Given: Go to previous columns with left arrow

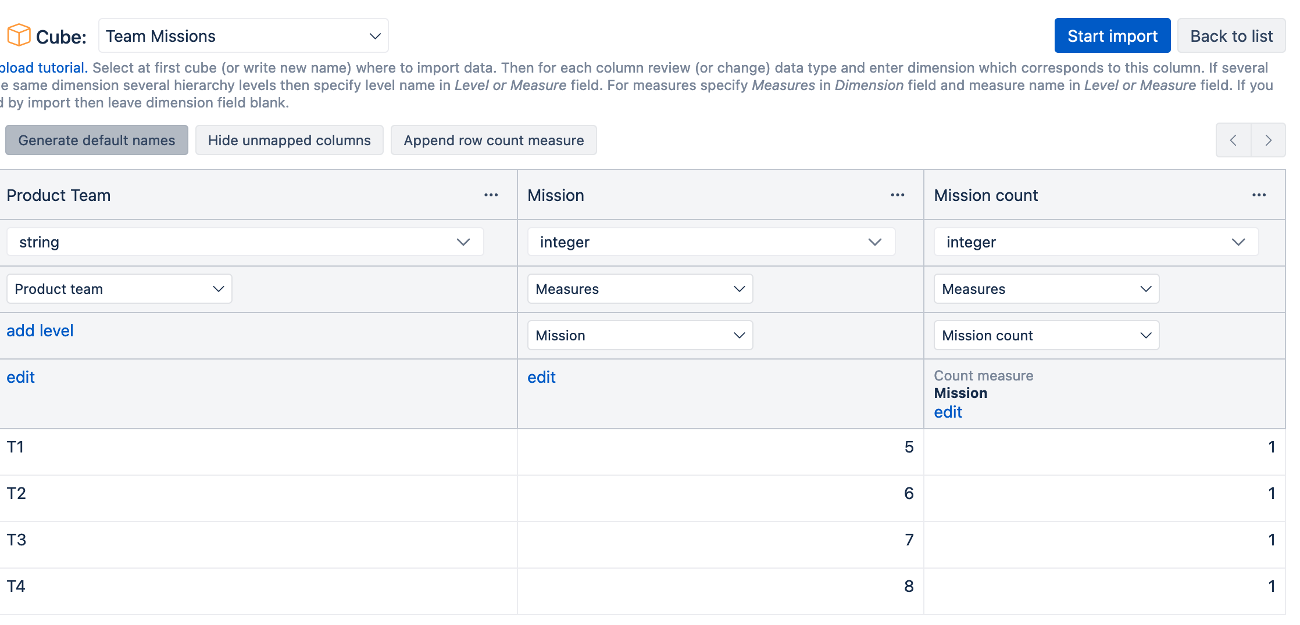Looking at the screenshot, I should pyautogui.click(x=1233, y=140).
